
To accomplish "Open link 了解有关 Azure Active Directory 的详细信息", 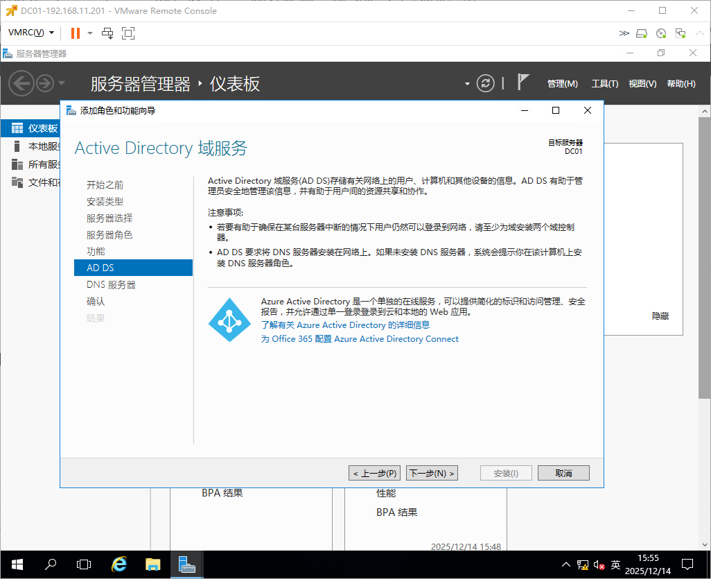I will [x=345, y=325].
